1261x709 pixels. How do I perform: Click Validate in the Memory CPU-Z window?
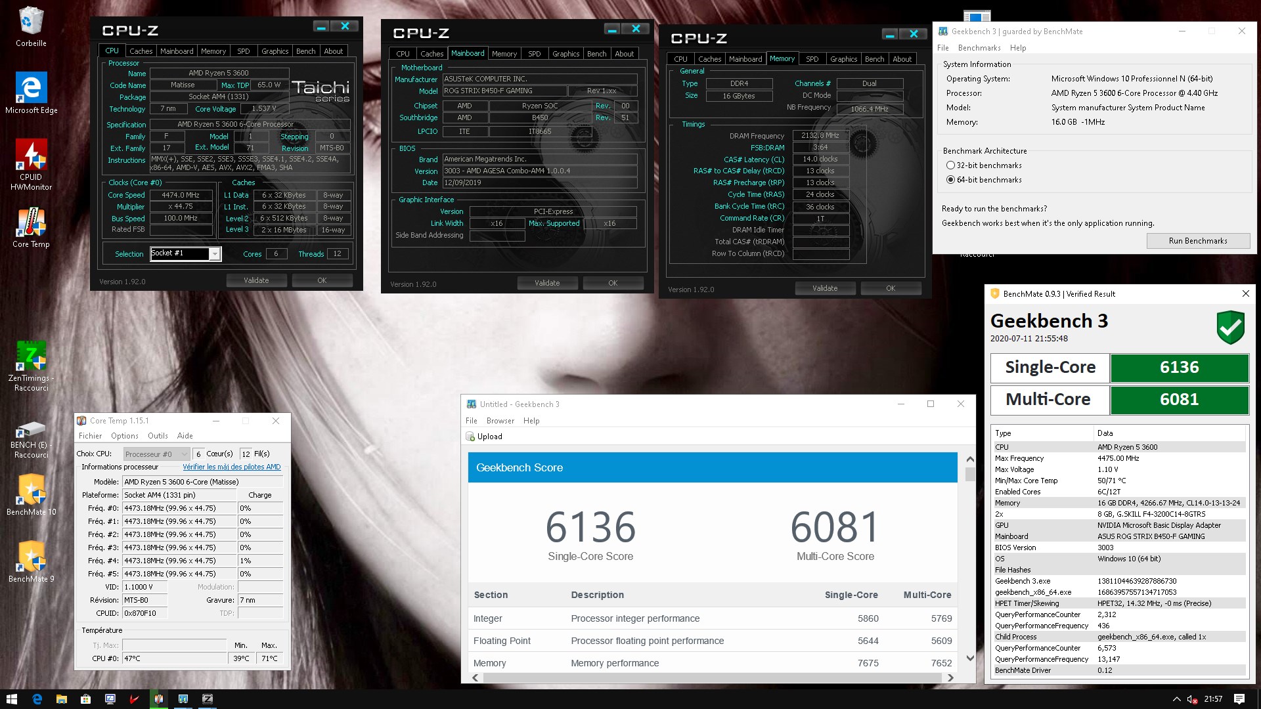pyautogui.click(x=825, y=288)
